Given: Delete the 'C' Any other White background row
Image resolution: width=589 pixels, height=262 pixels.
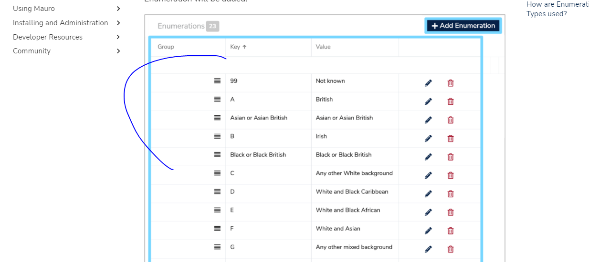Looking at the screenshot, I should (x=451, y=175).
